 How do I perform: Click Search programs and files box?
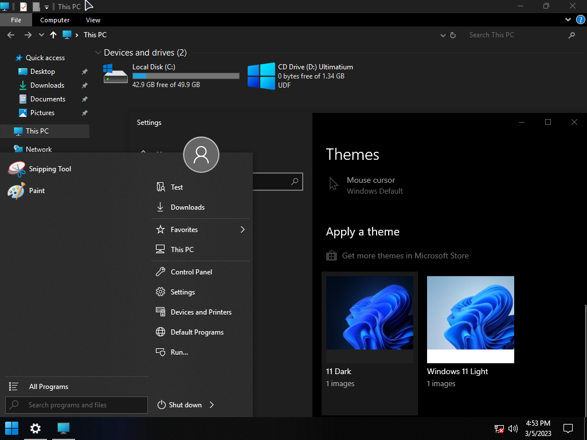[77, 405]
